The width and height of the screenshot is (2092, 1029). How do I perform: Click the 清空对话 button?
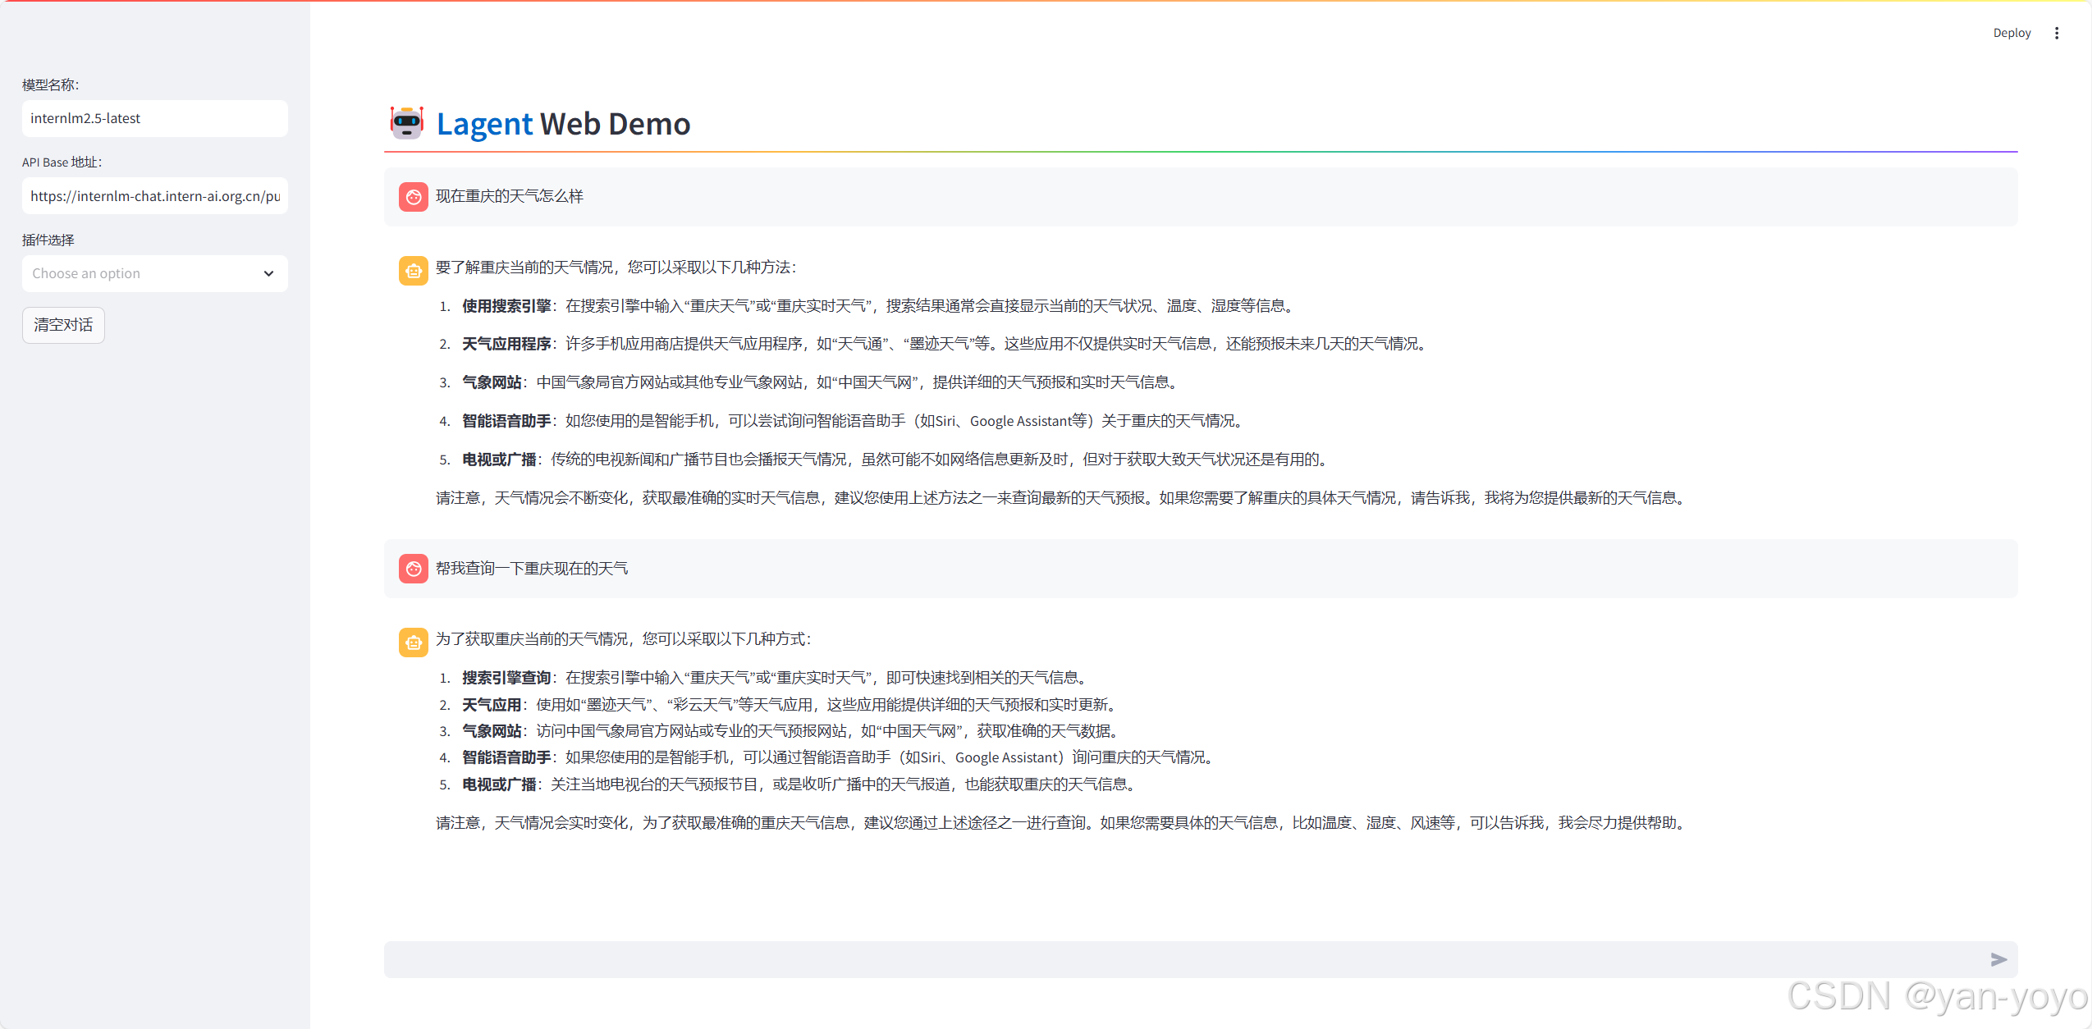(x=63, y=325)
